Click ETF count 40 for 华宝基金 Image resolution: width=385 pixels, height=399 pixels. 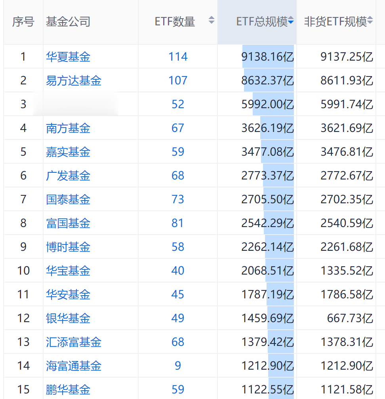point(178,271)
